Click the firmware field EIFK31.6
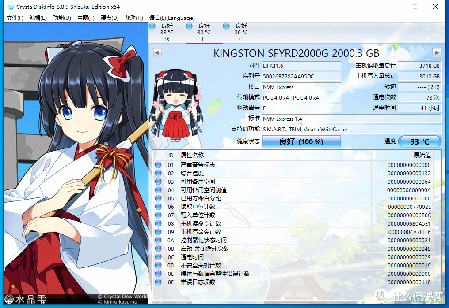The width and height of the screenshot is (449, 308). [x=301, y=66]
